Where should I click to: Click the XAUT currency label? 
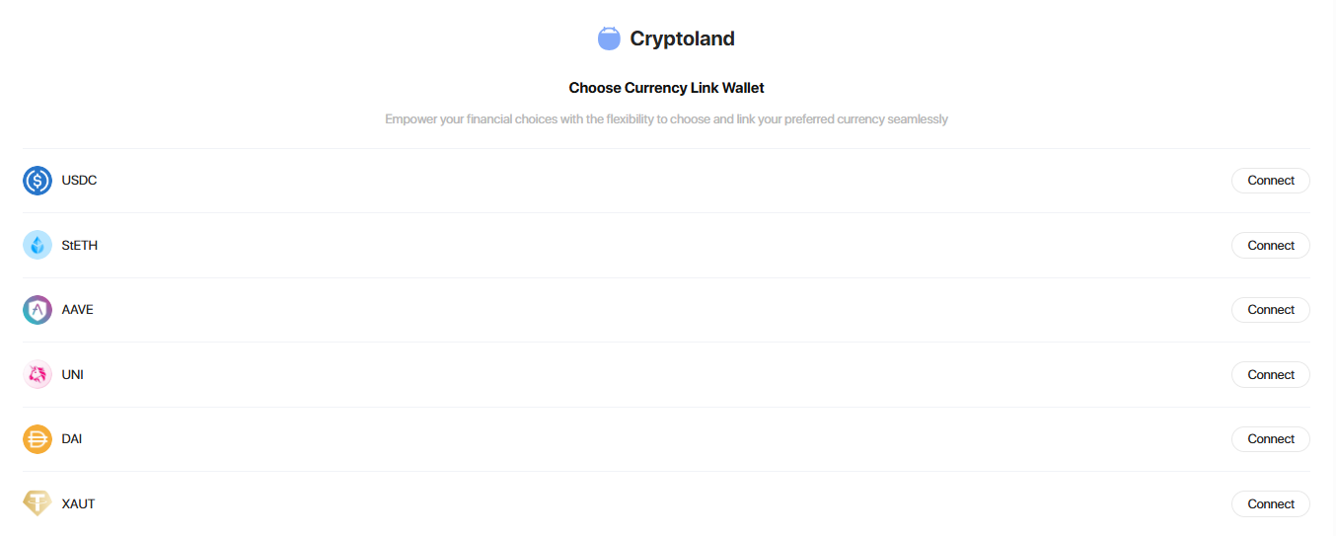[78, 503]
